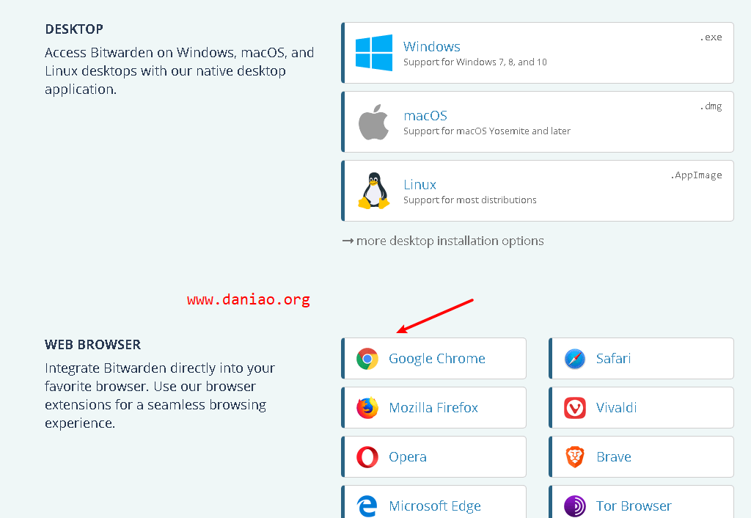The height and width of the screenshot is (518, 751).
Task: Click the Linux penguin icon
Action: click(373, 191)
